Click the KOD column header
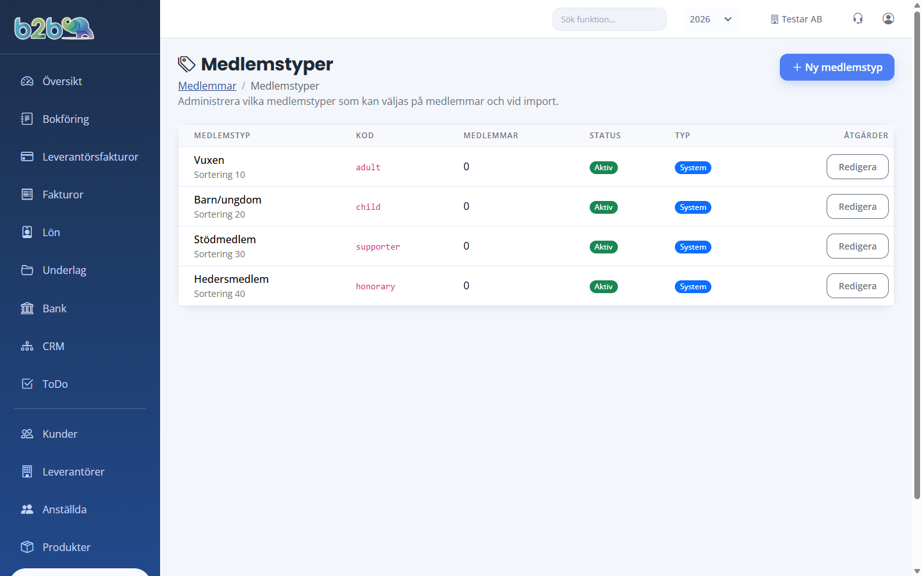 tap(365, 136)
